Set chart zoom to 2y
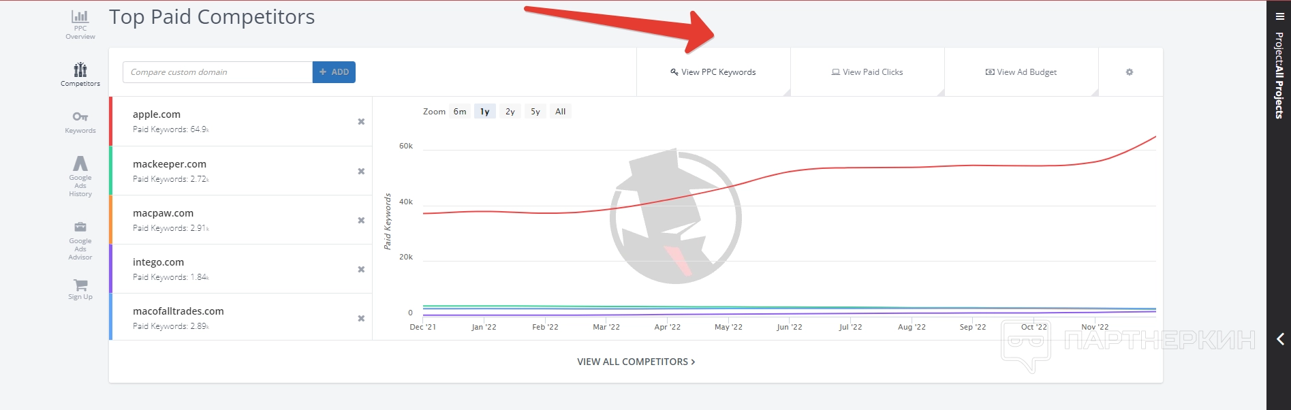The width and height of the screenshot is (1291, 410). tap(510, 112)
